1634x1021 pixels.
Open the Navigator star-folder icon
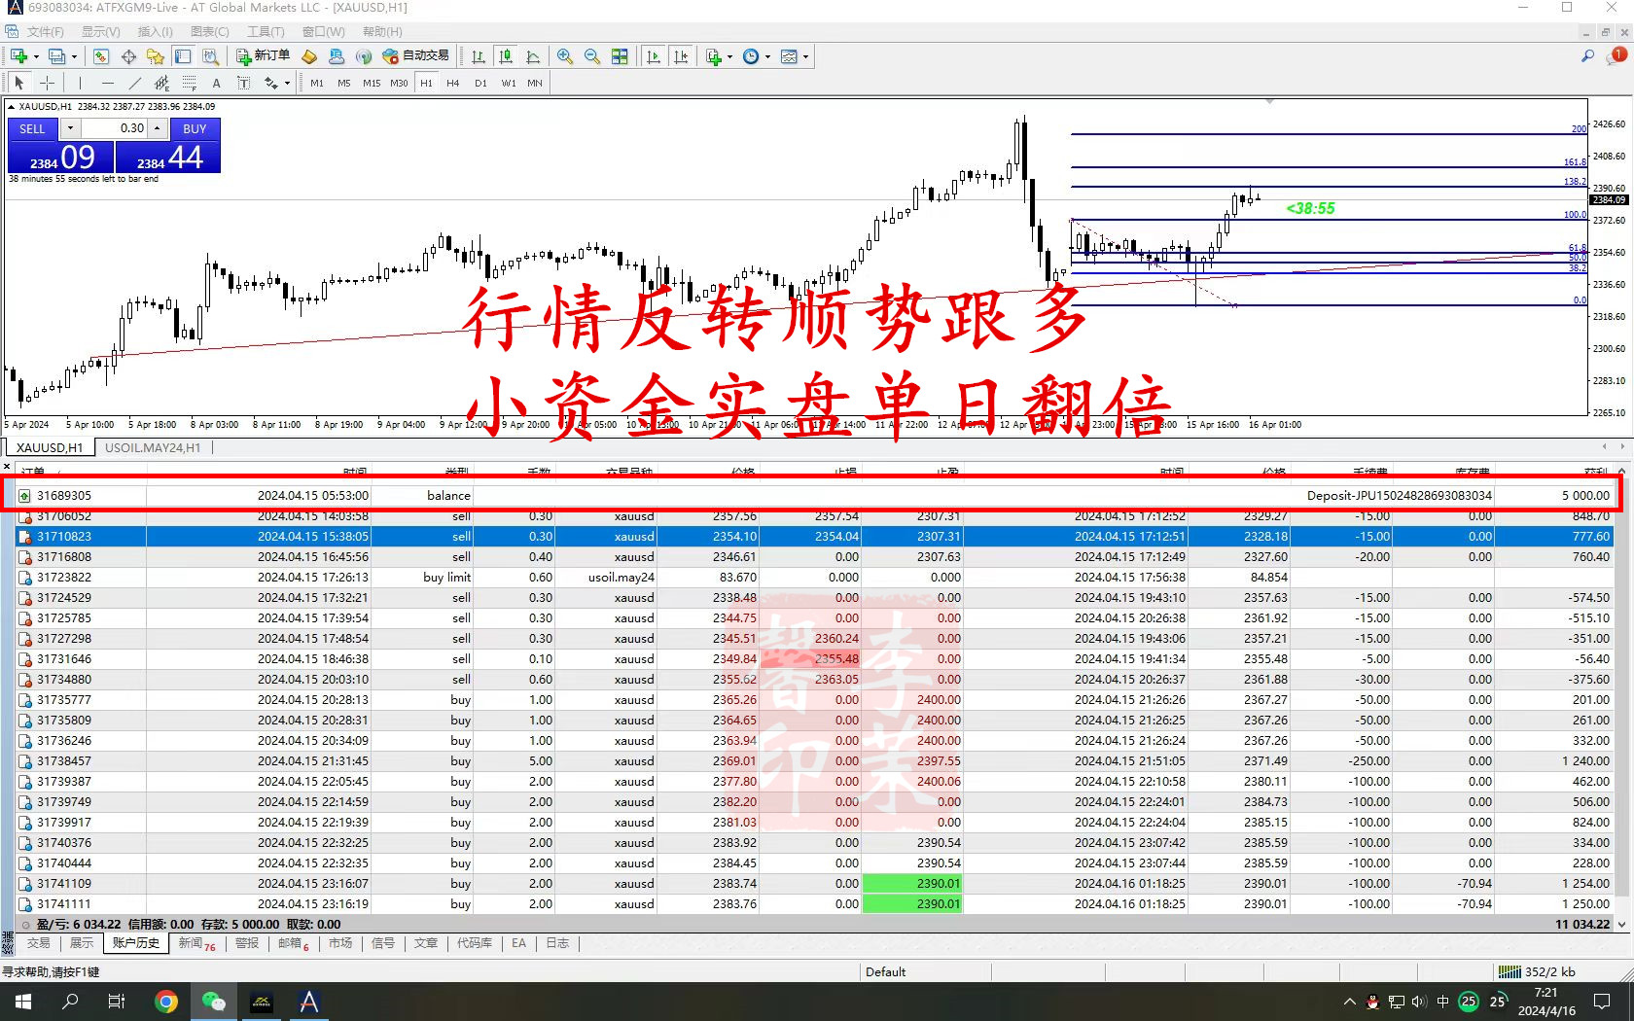(x=156, y=56)
